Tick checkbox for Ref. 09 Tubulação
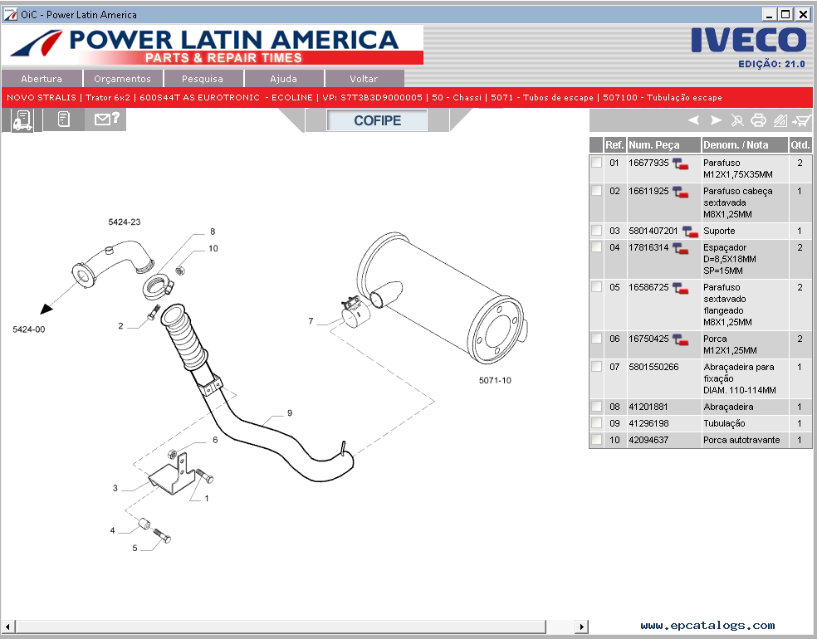Screen dimensions: 817x639 point(597,423)
